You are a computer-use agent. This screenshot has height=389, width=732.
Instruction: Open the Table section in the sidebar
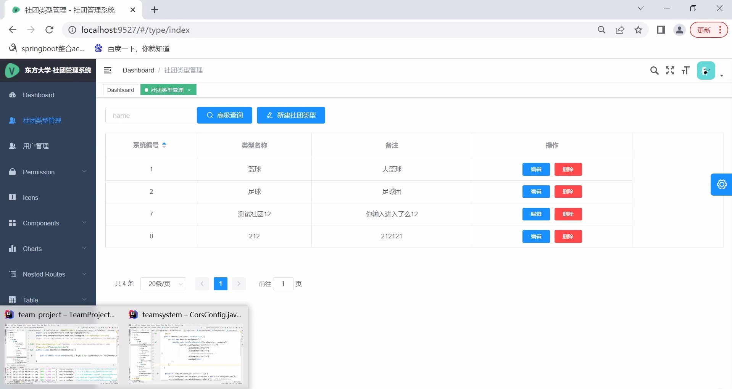tap(31, 300)
